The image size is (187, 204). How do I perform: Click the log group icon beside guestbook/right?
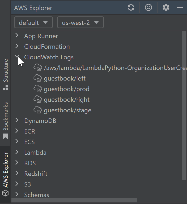click(38, 100)
